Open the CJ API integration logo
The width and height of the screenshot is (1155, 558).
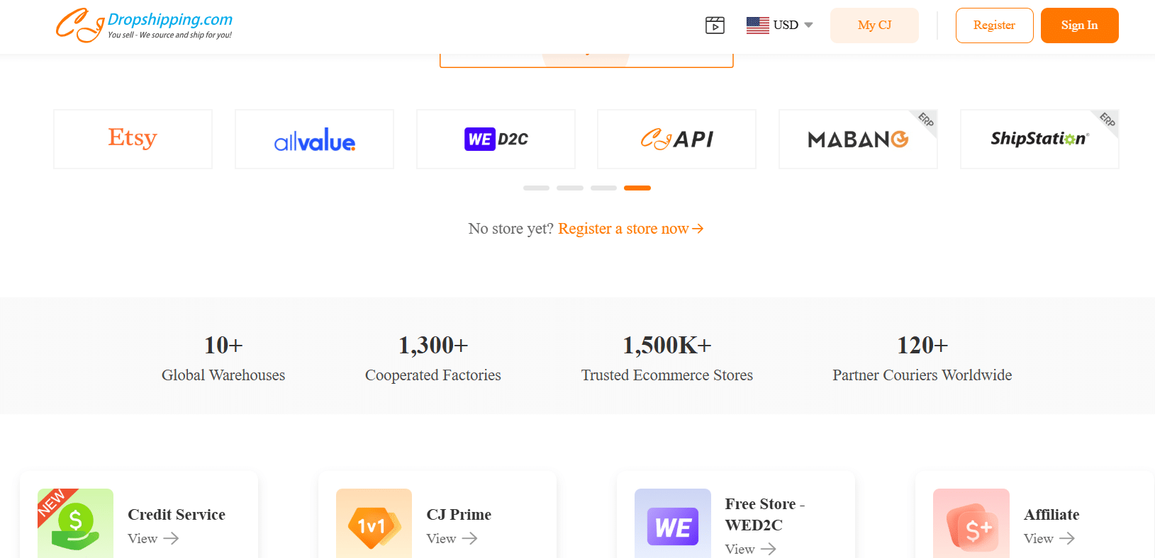click(676, 139)
